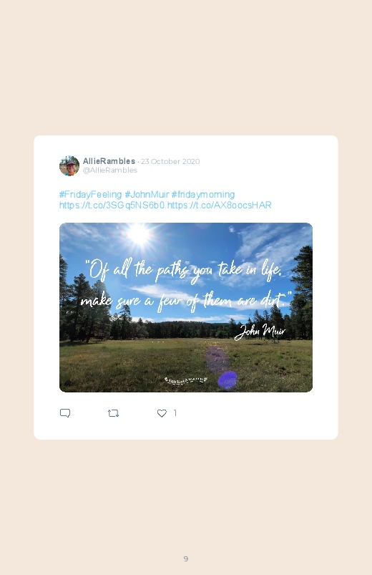The height and width of the screenshot is (575, 372).
Task: Click the watermark logo at image bottom
Action: (x=185, y=380)
